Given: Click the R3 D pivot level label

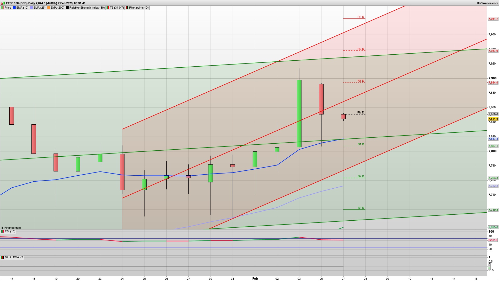Looking at the screenshot, I should click(x=361, y=17).
